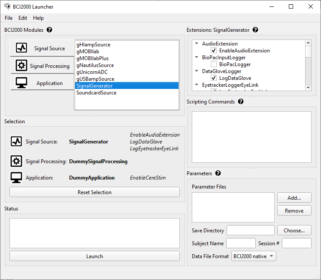
Task: Collapse the DataGloveLogger tree node
Action: (197, 71)
